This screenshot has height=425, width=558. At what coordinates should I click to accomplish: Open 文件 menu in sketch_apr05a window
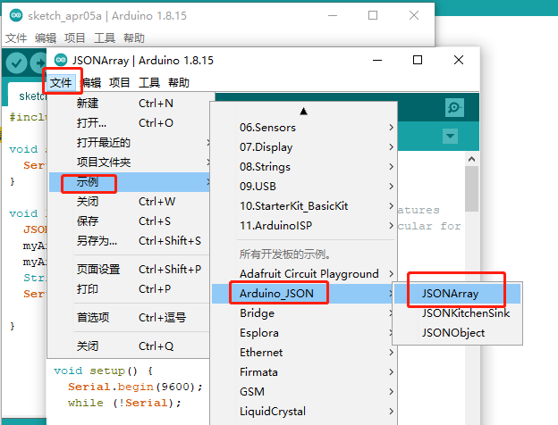pyautogui.click(x=16, y=37)
